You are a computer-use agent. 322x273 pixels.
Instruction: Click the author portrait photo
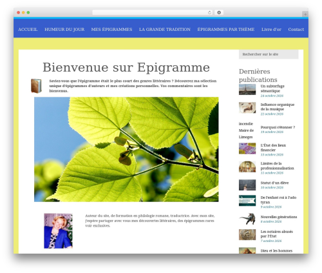pos(58,231)
